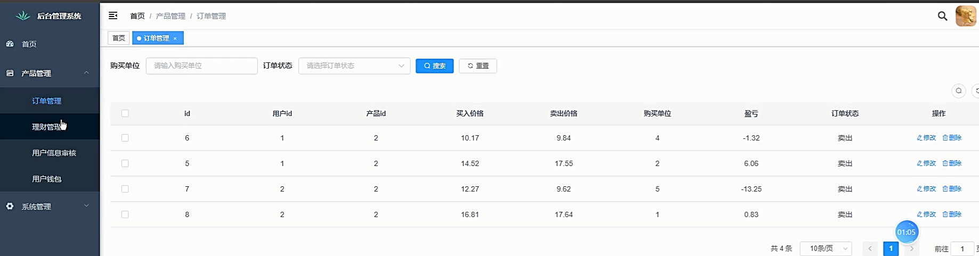Click the blue 搜索 button
This screenshot has width=979, height=256.
435,66
